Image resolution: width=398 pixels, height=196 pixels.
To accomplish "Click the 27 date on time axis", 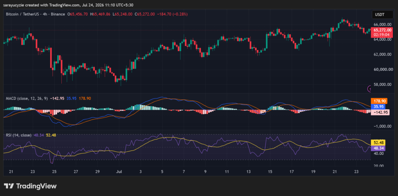I will coord(76,172).
